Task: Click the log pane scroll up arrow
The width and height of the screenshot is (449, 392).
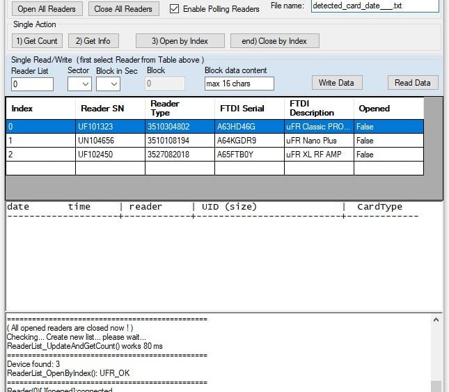Action: pos(436,320)
